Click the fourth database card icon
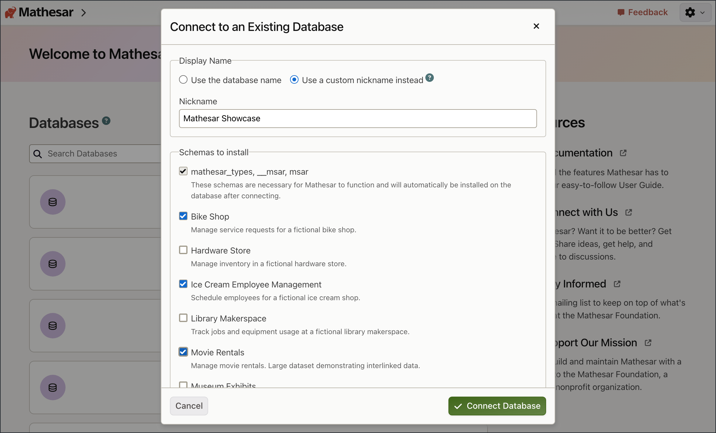This screenshot has width=716, height=433. (x=53, y=388)
